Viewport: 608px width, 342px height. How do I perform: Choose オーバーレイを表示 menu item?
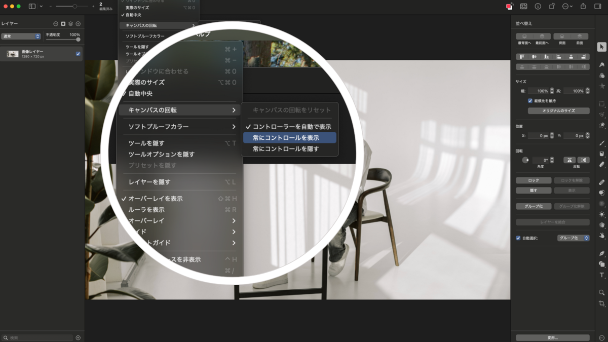(x=180, y=199)
